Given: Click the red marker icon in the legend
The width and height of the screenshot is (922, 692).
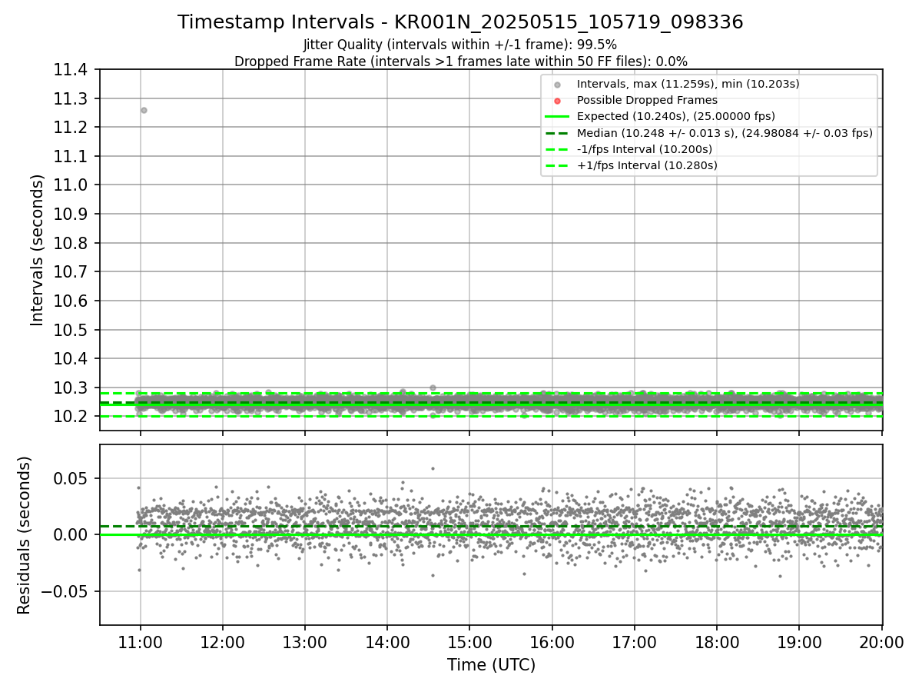Looking at the screenshot, I should 557,101.
